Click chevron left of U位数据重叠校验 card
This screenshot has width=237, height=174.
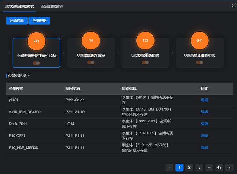tap(118, 53)
